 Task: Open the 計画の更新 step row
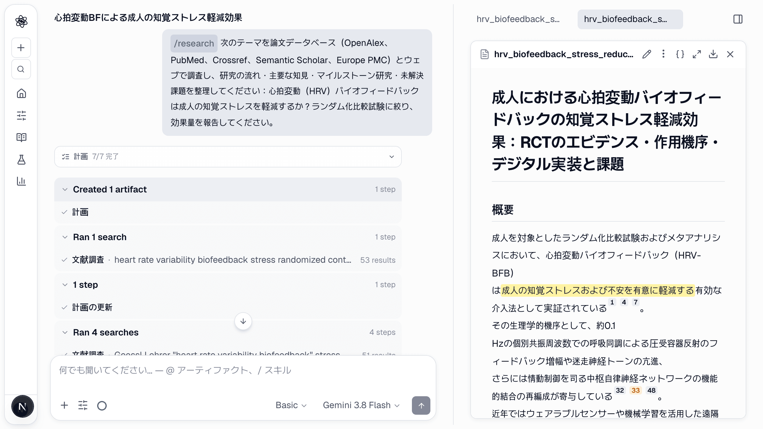(x=228, y=307)
